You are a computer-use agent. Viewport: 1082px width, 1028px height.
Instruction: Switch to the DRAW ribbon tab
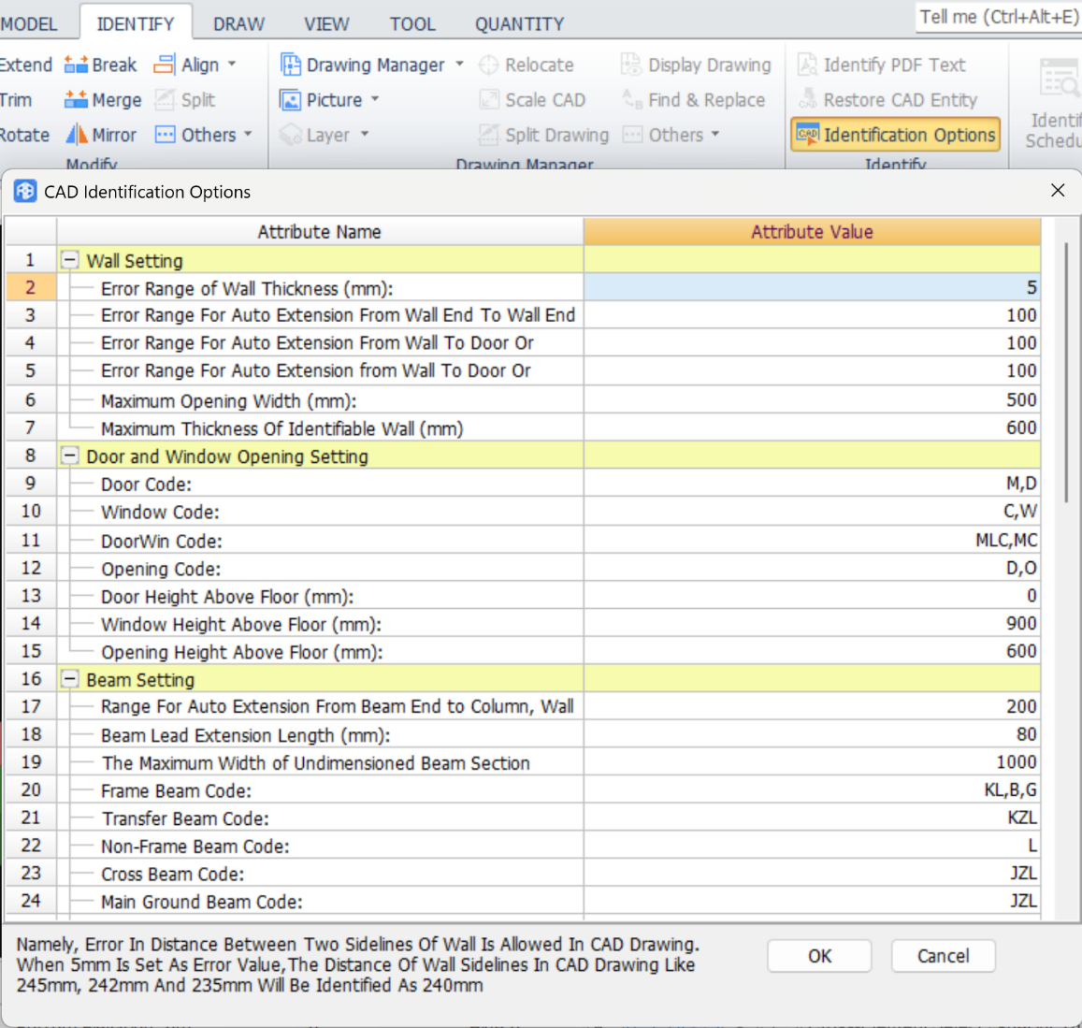tap(238, 24)
